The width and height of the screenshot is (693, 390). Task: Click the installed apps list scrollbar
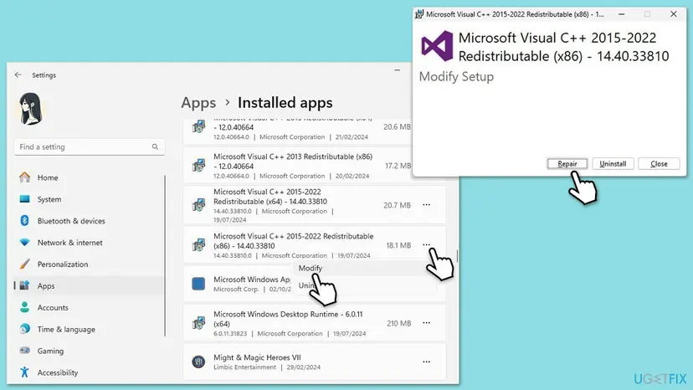pos(457,256)
